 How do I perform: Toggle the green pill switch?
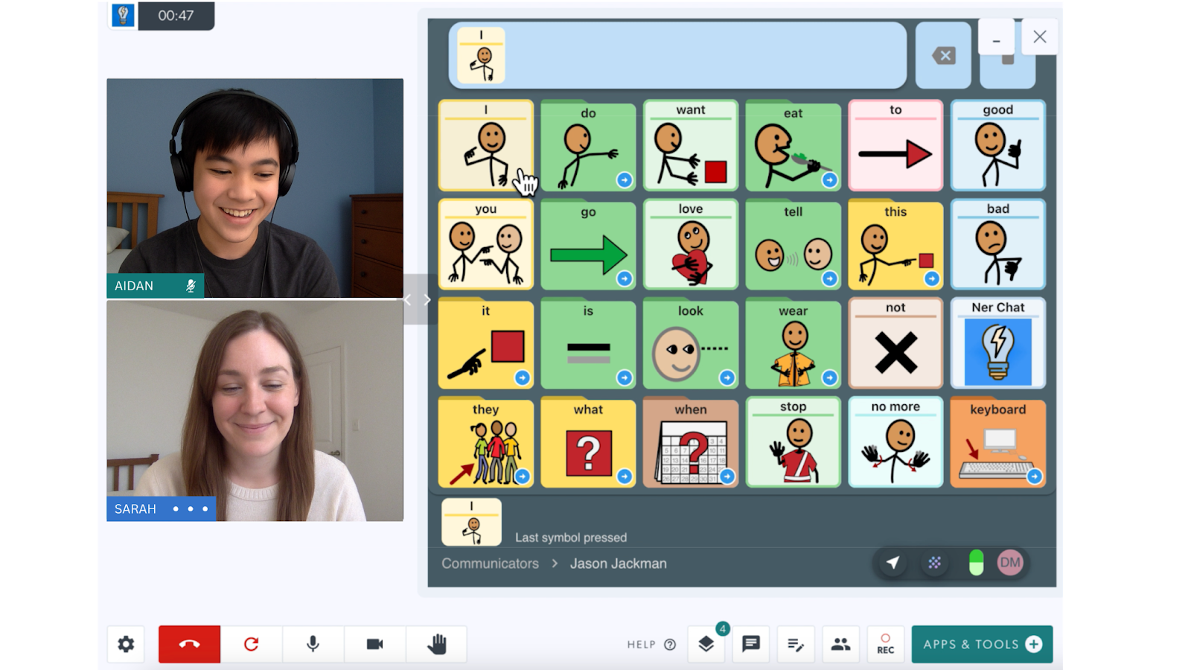point(976,563)
